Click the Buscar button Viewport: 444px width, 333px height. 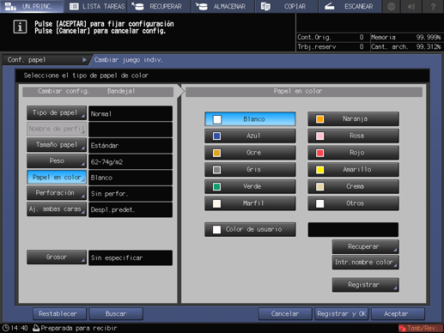click(116, 314)
